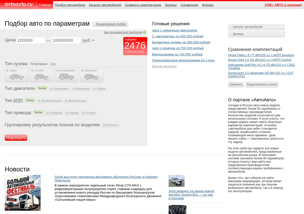Switch to the Все body types tab
Viewport: 304px width, 214px height.
tap(53, 64)
